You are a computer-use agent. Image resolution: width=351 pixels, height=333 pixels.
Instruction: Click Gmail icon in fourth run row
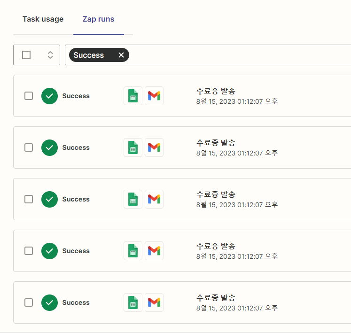coord(154,251)
